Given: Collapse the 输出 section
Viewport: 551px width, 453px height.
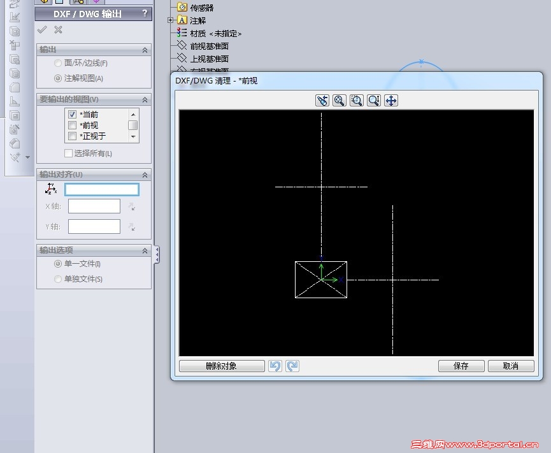Looking at the screenshot, I should [x=145, y=50].
